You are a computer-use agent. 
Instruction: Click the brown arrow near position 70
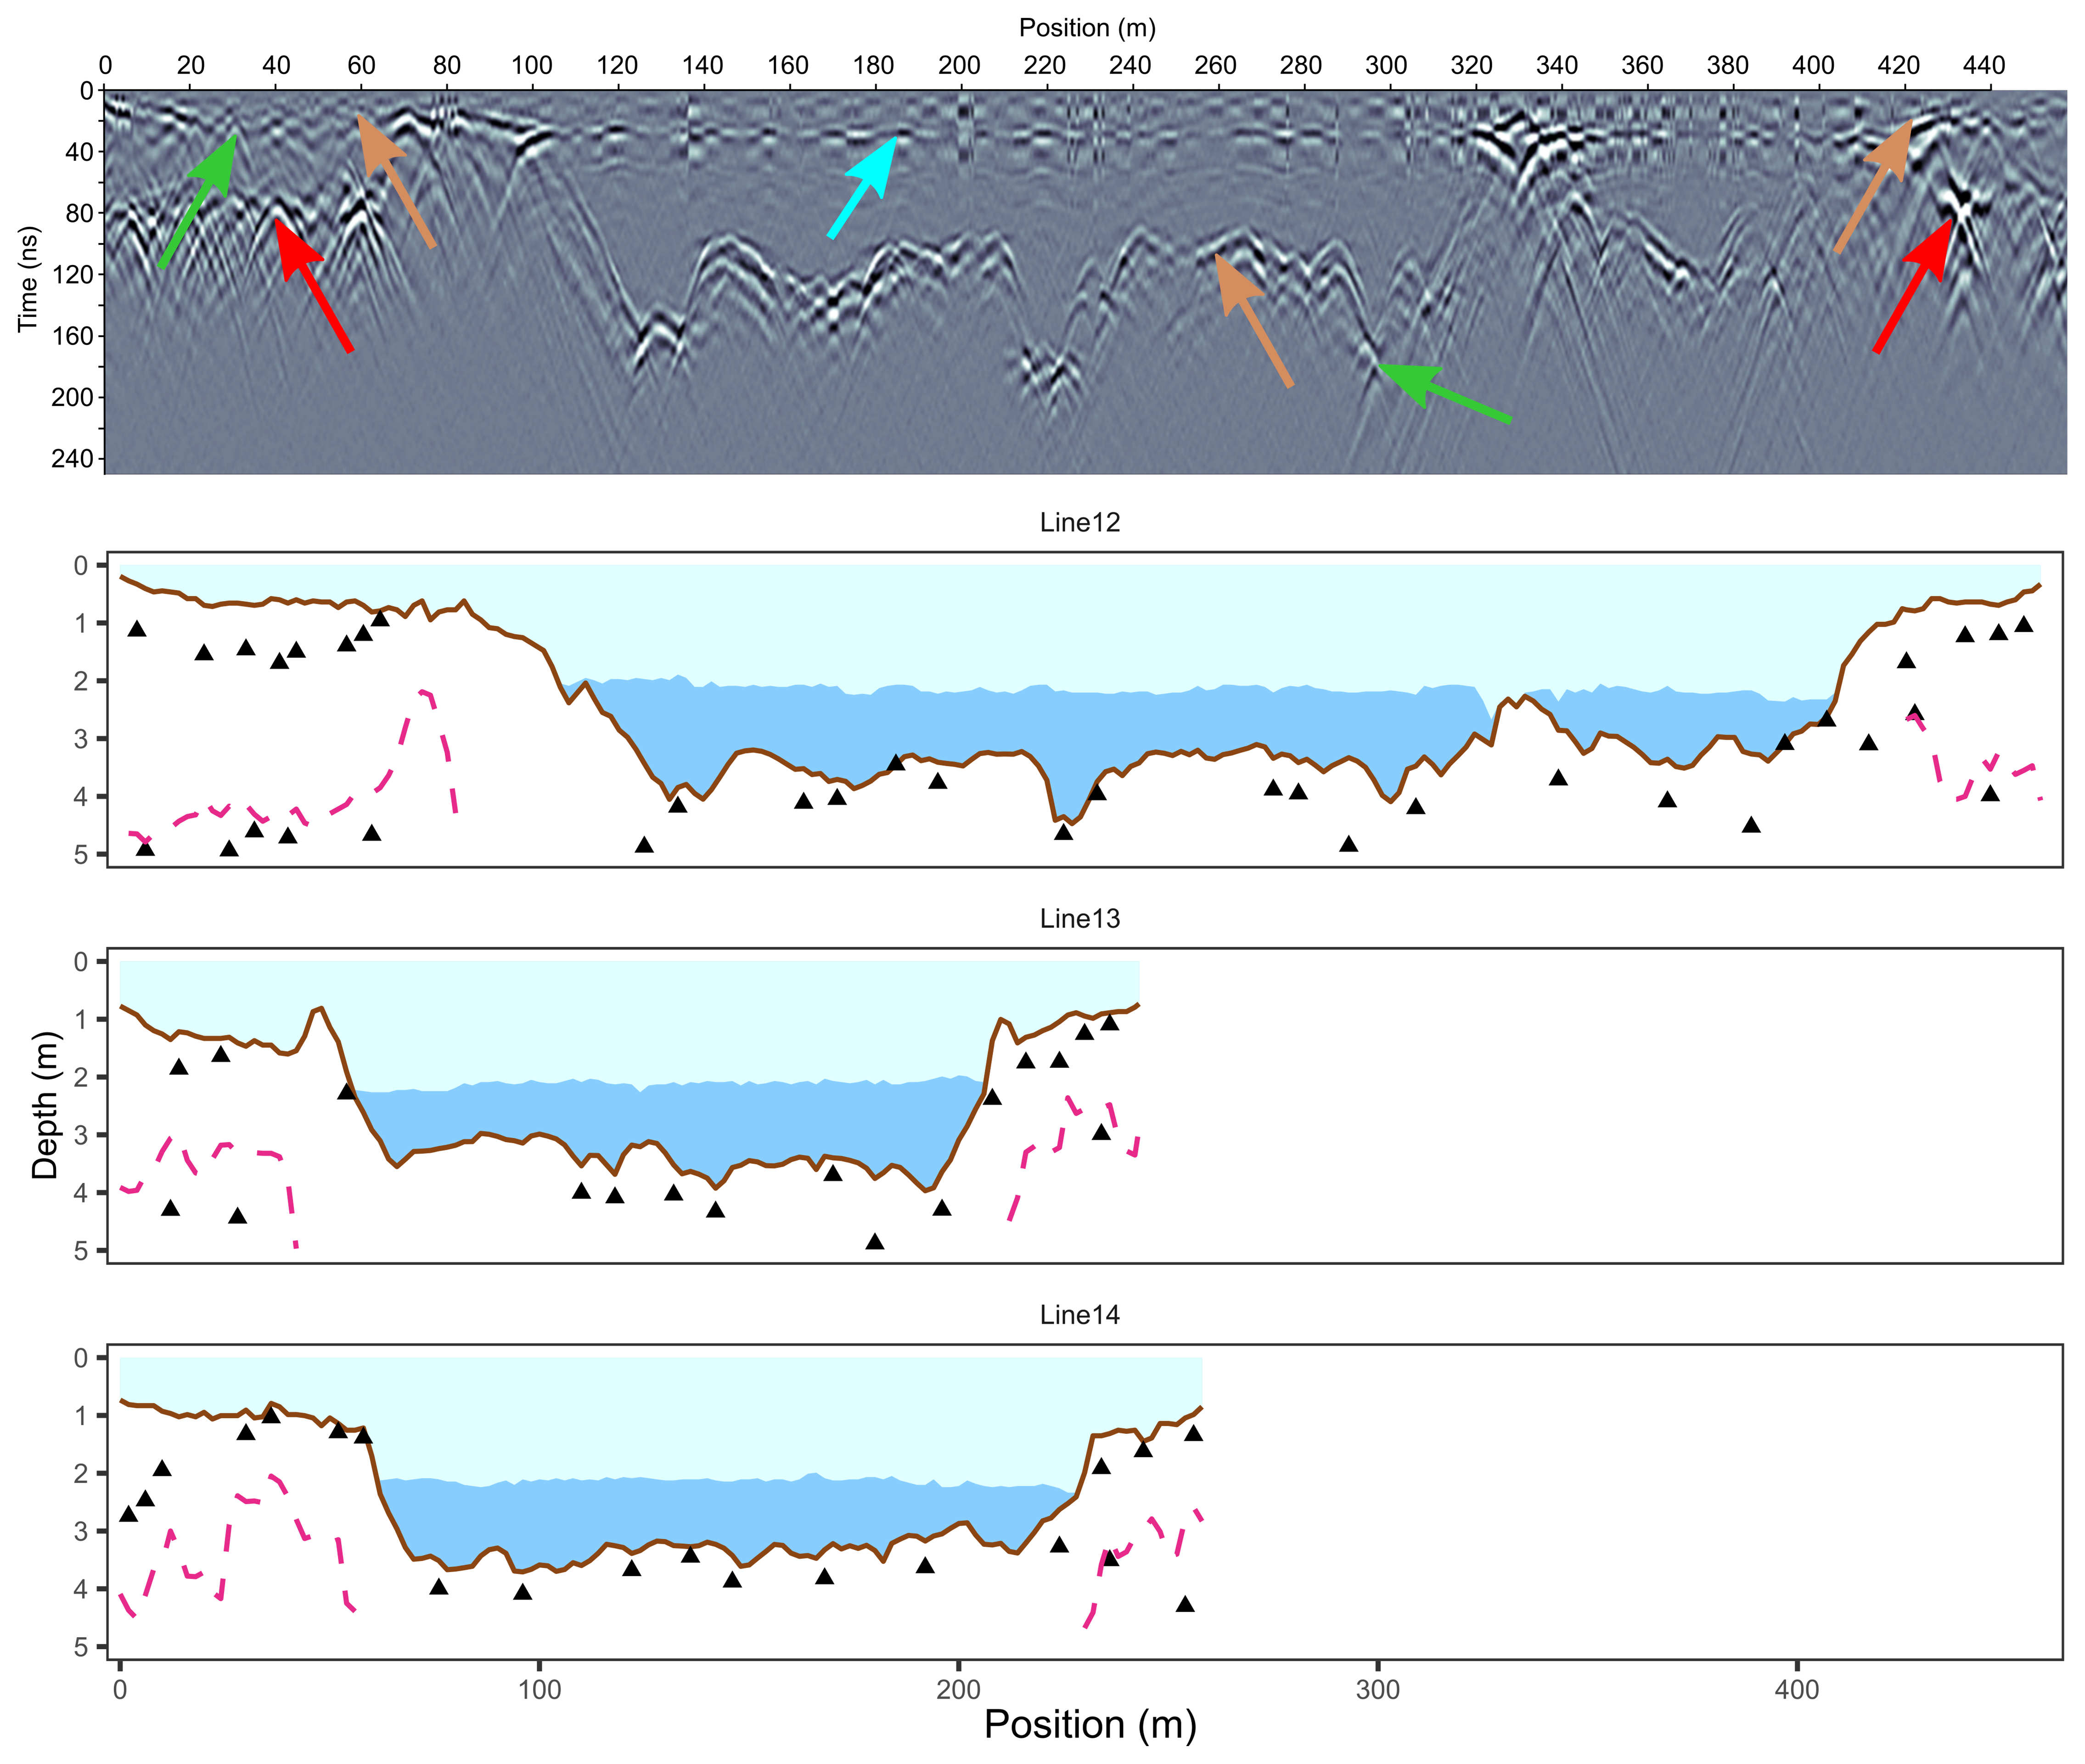click(396, 180)
